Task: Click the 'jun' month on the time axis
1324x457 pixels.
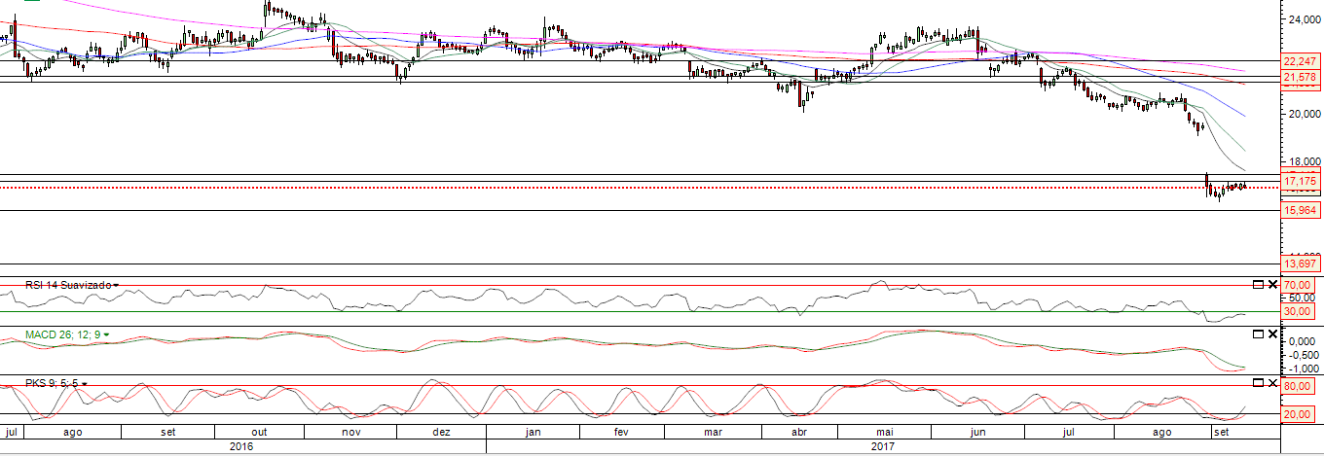Action: pos(979,431)
